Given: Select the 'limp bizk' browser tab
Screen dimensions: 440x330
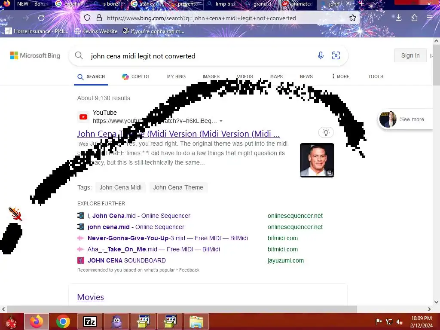Looking at the screenshot, I should click(x=223, y=4).
